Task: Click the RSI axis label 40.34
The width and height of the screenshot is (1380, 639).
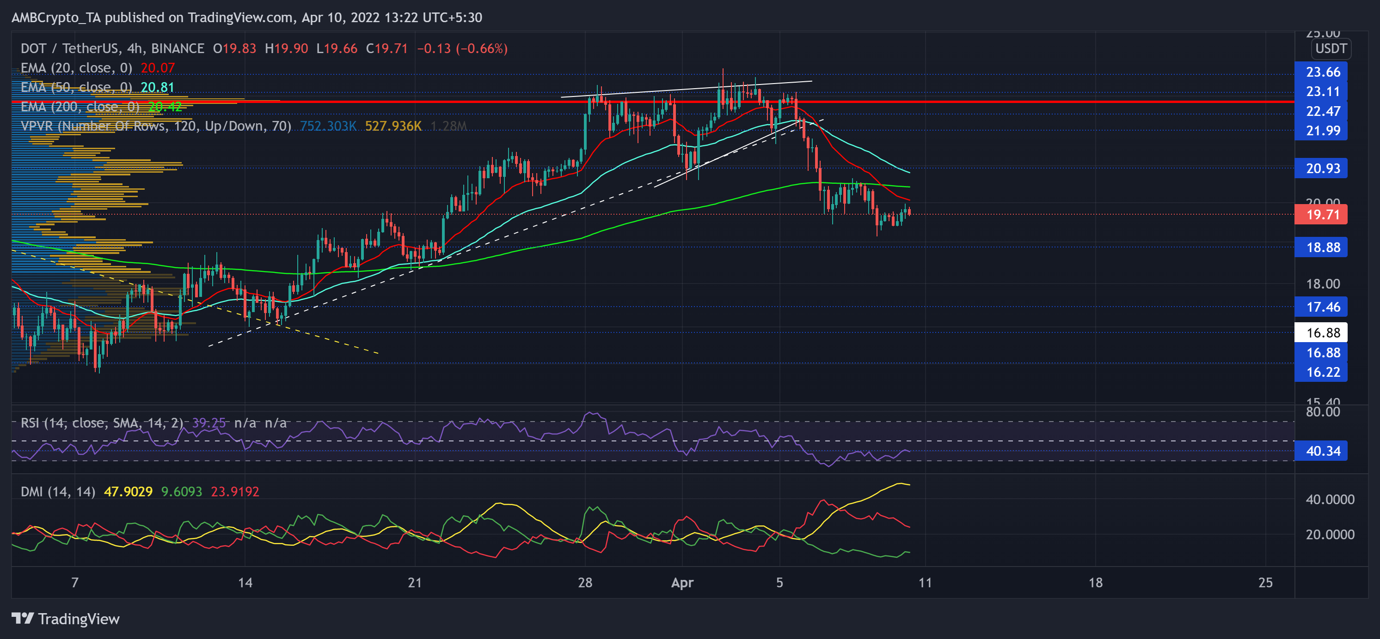Action: click(1320, 451)
